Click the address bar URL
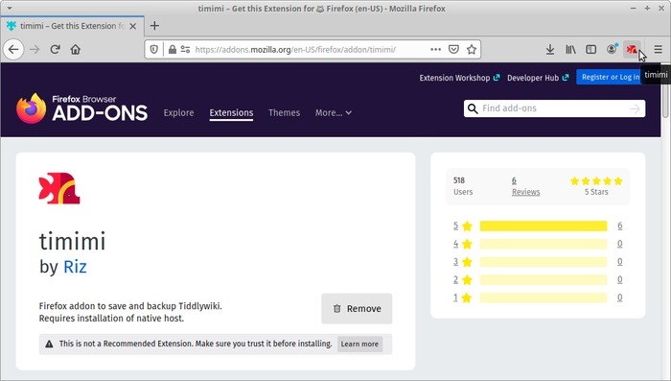Viewport: 671px width, 381px height. [295, 50]
